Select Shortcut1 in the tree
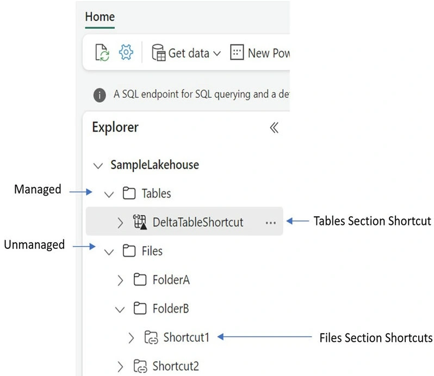This screenshot has width=434, height=376. [x=186, y=337]
